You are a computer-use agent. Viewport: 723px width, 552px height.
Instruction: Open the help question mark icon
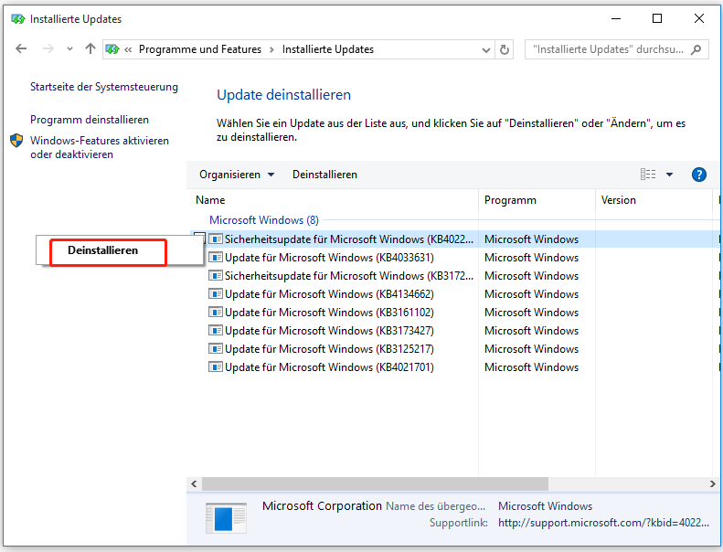(699, 175)
